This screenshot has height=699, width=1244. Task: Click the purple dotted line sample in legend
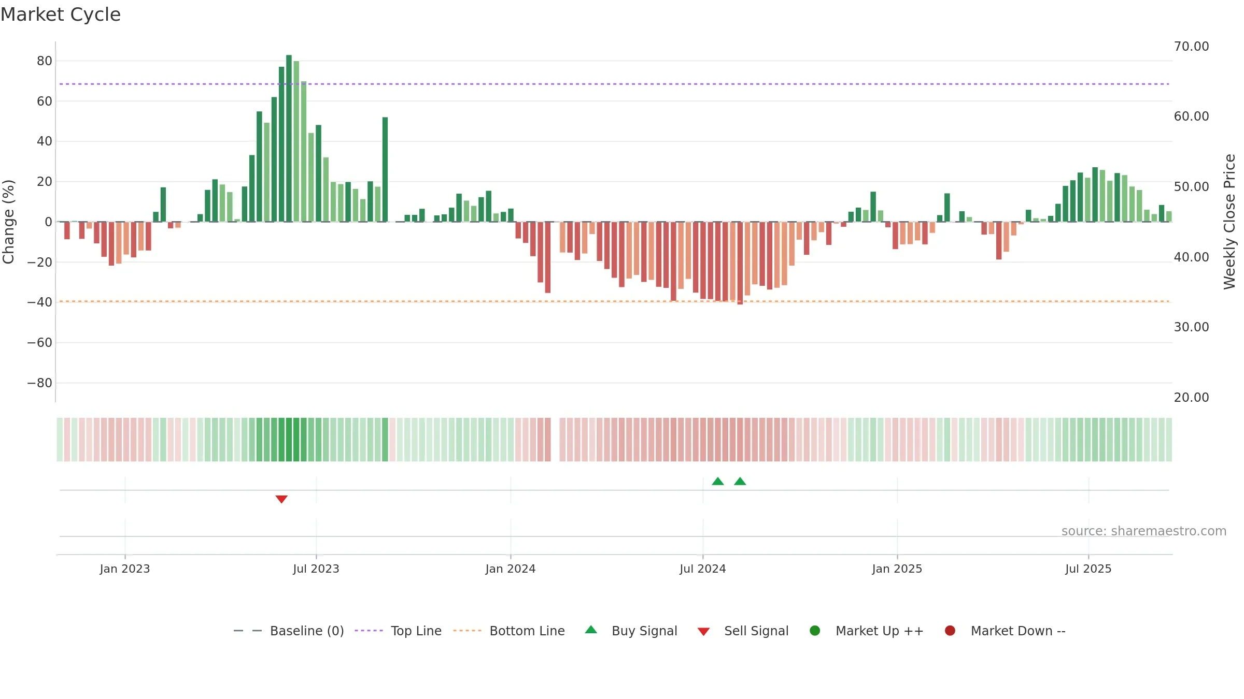[x=369, y=631]
